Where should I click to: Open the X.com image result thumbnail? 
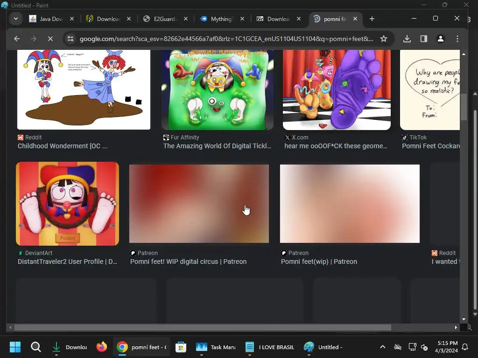pyautogui.click(x=337, y=89)
